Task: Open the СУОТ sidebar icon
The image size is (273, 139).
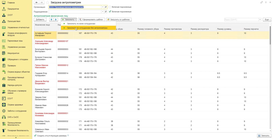Action: pos(4,15)
